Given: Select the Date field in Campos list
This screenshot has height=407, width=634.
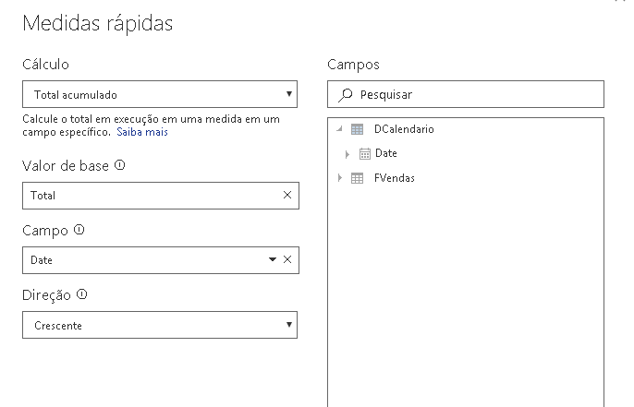Looking at the screenshot, I should pos(386,153).
